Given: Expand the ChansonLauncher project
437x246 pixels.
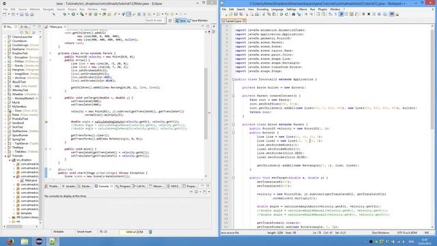Looking at the screenshot, I should pos(5,37).
